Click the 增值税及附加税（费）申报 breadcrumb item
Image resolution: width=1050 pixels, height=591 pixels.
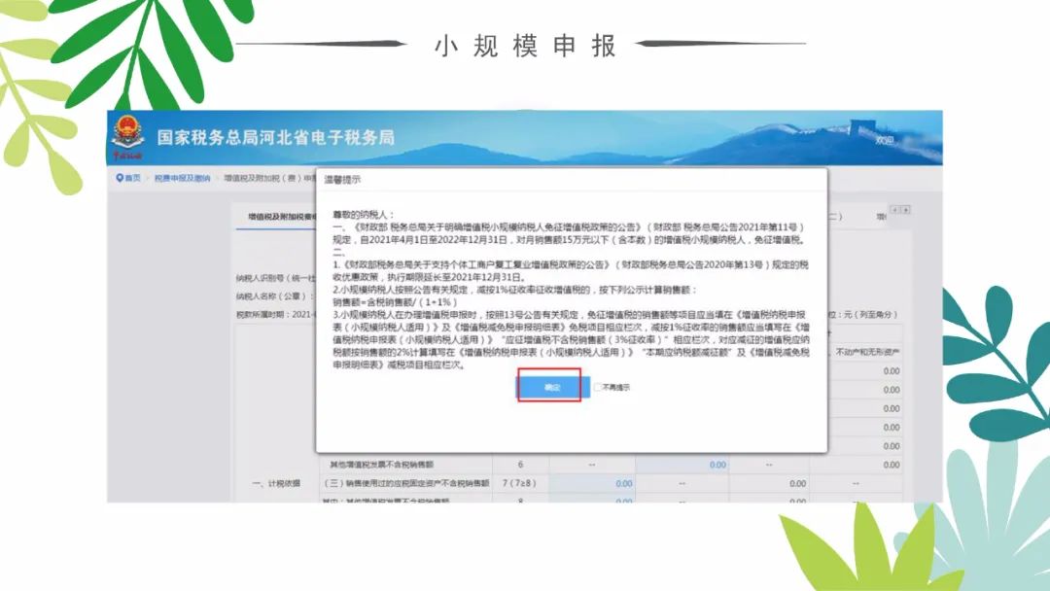[269, 178]
